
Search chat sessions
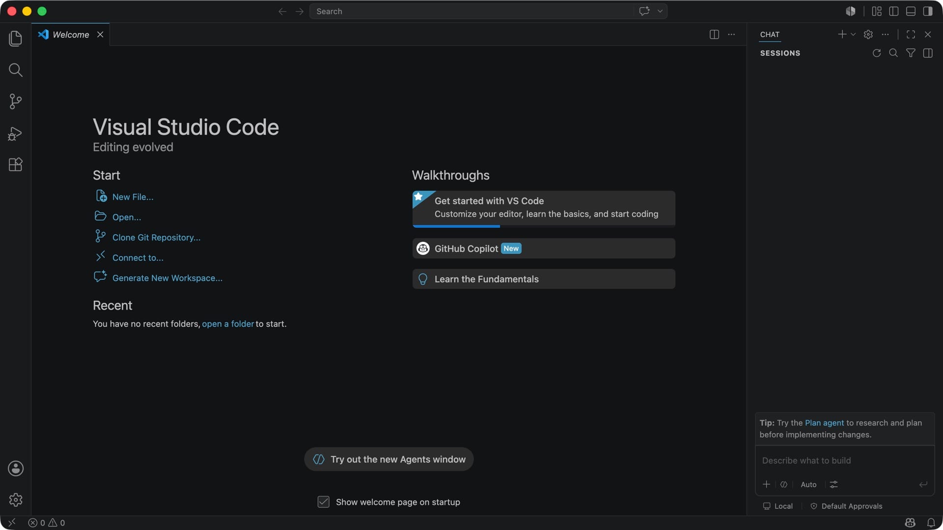tap(893, 53)
